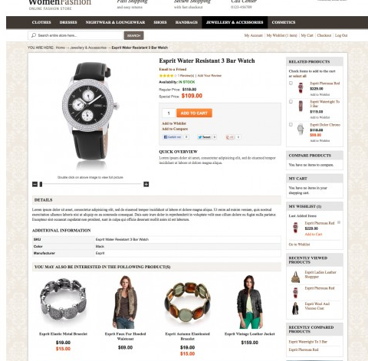Click the zoom out minus icon
The height and width of the screenshot is (361, 368).
pos(34,184)
